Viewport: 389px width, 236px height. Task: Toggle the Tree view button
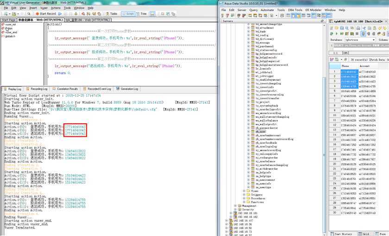pos(141,13)
